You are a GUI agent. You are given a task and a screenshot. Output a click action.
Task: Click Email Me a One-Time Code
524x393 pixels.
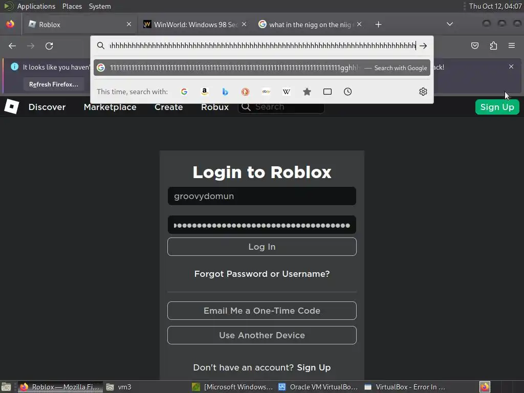click(262, 311)
